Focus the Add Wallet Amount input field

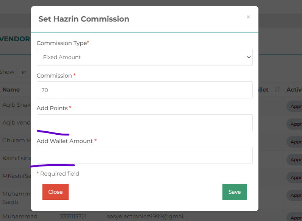(x=144, y=155)
